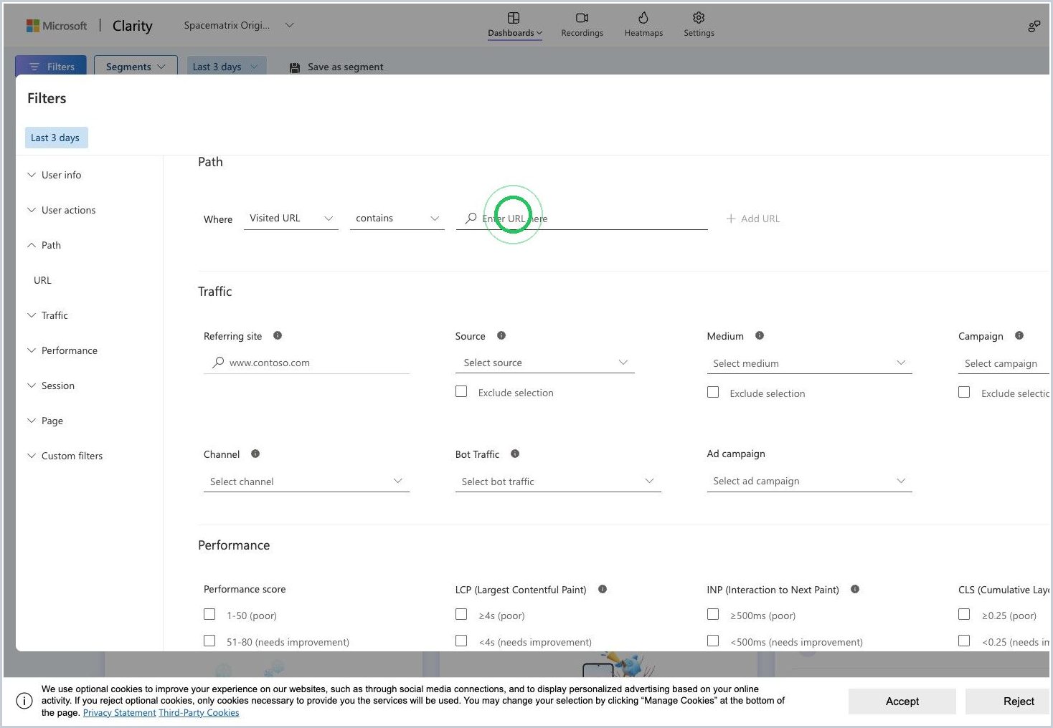Open the Select channel dropdown

(x=306, y=482)
